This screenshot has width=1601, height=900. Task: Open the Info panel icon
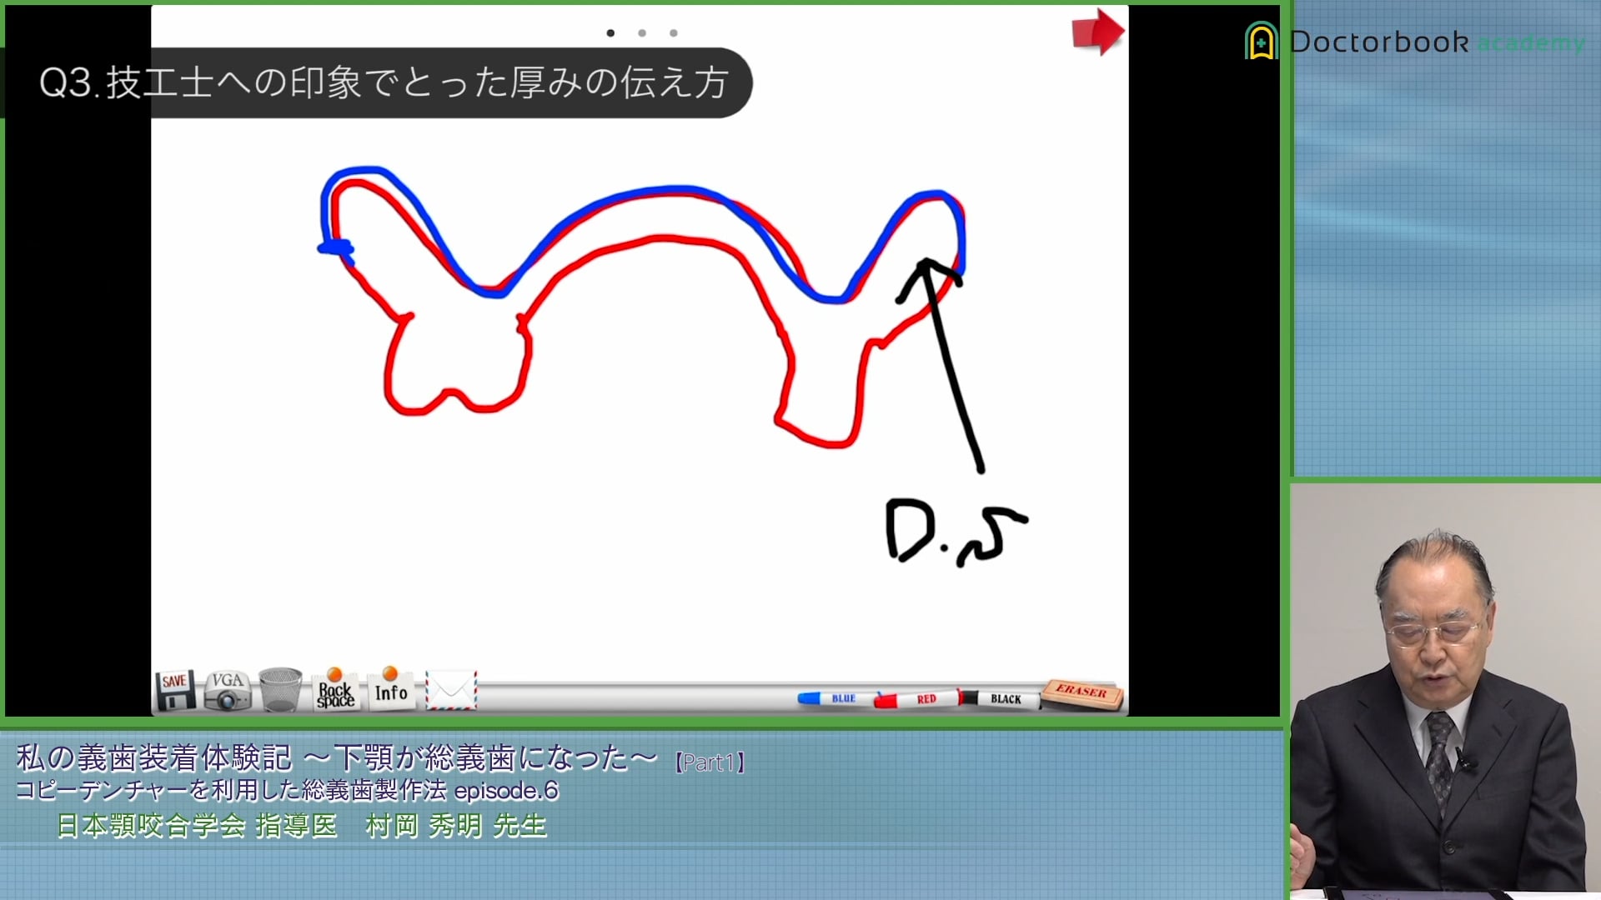click(x=390, y=692)
